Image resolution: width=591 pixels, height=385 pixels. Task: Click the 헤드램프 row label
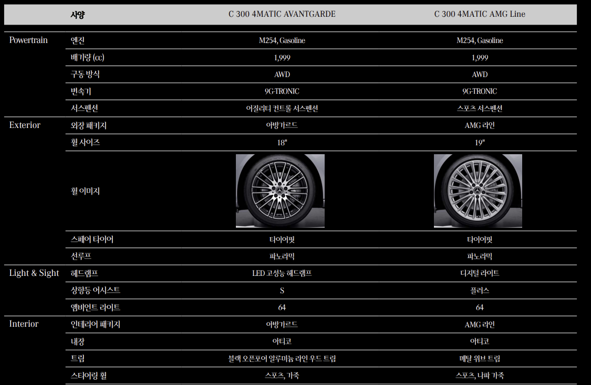pos(85,273)
